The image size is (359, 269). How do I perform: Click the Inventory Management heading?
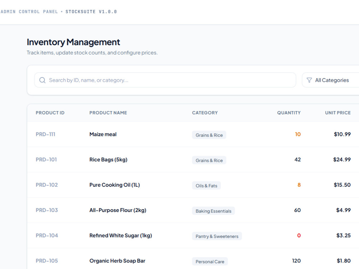(x=73, y=42)
